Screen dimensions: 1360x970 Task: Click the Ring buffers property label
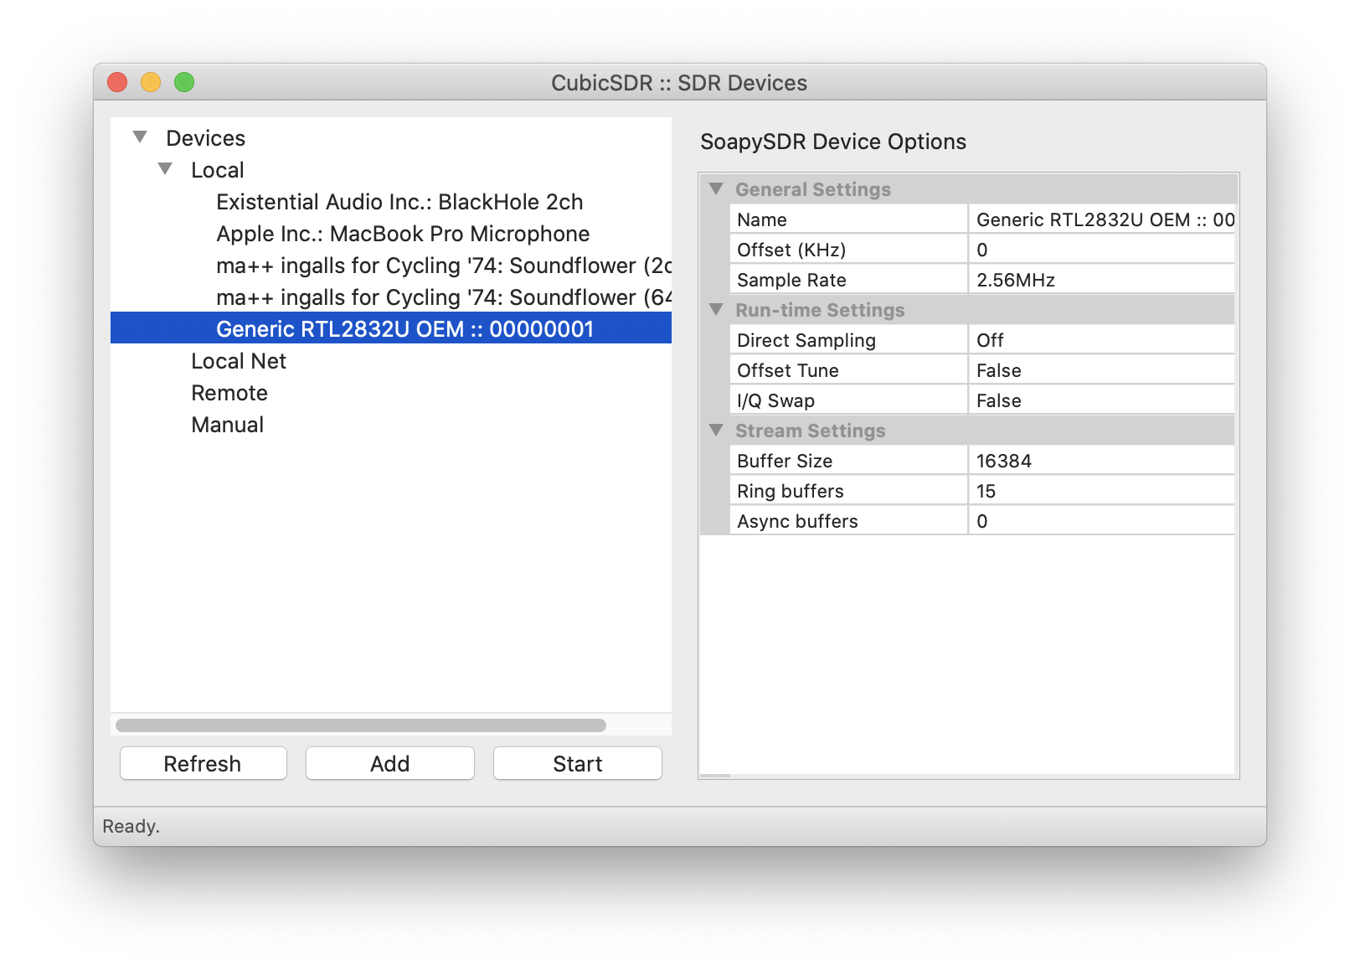(791, 491)
